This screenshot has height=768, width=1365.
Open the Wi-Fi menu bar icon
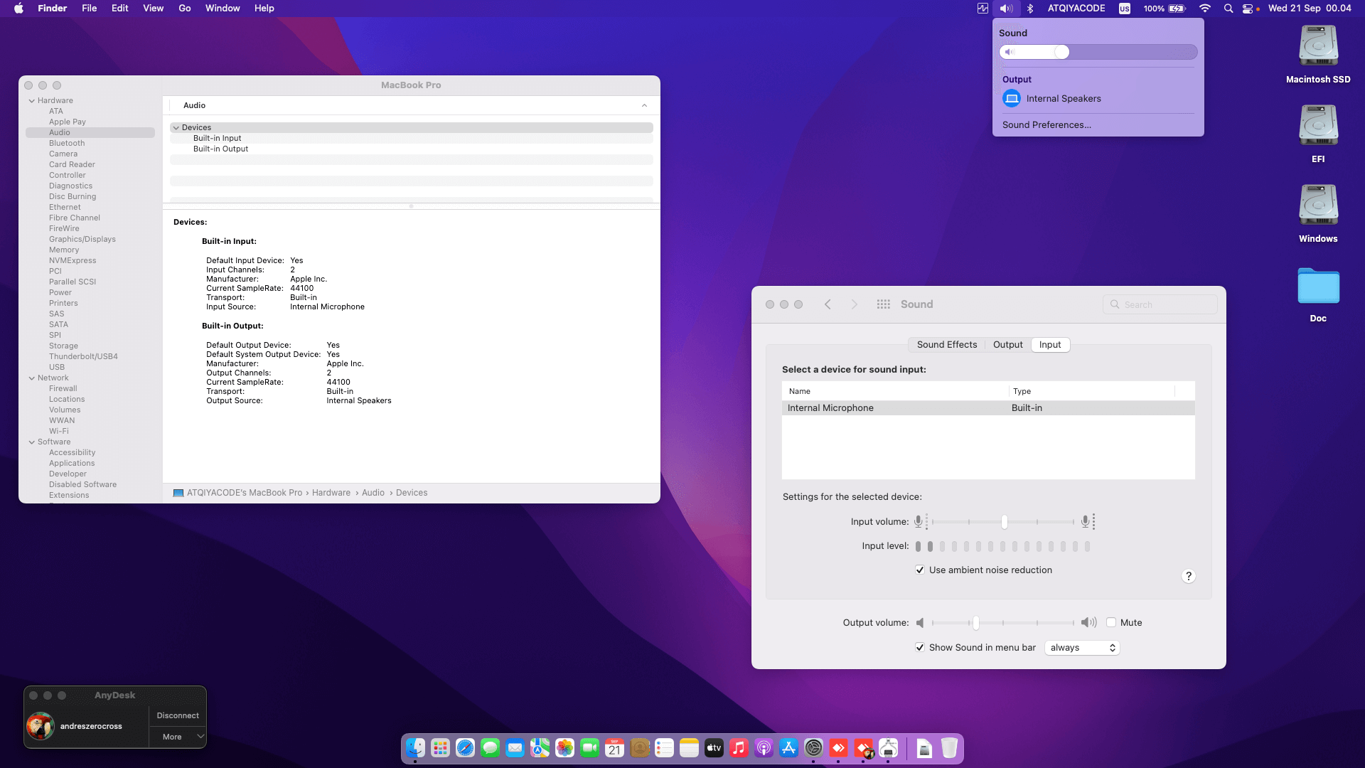pyautogui.click(x=1204, y=9)
